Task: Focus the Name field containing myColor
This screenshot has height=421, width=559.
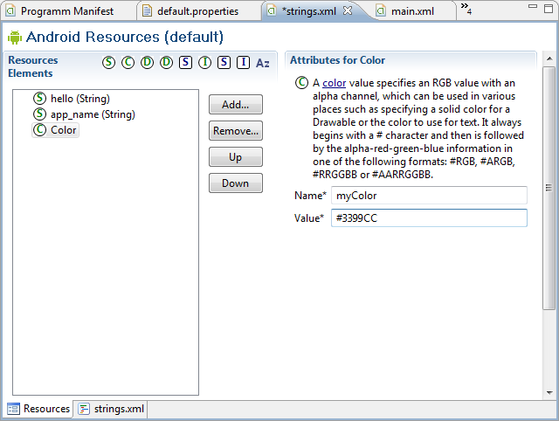Action: (x=429, y=196)
